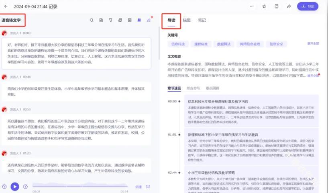Open the three-dot more options menu
328x193 pixels.
(252, 6)
